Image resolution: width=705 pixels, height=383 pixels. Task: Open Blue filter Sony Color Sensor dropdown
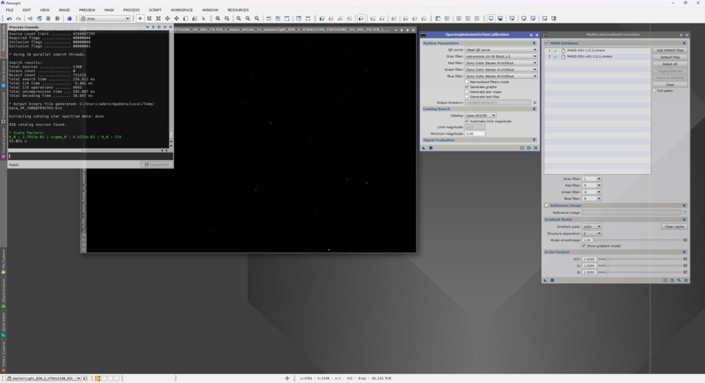pyautogui.click(x=501, y=76)
